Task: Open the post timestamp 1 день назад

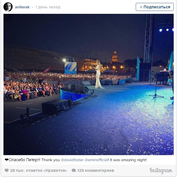Action: coord(48,7)
